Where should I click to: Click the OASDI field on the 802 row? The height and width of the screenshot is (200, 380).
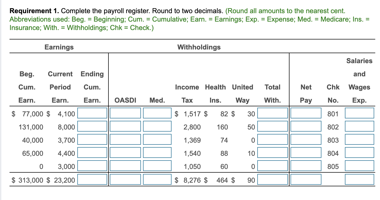point(125,126)
